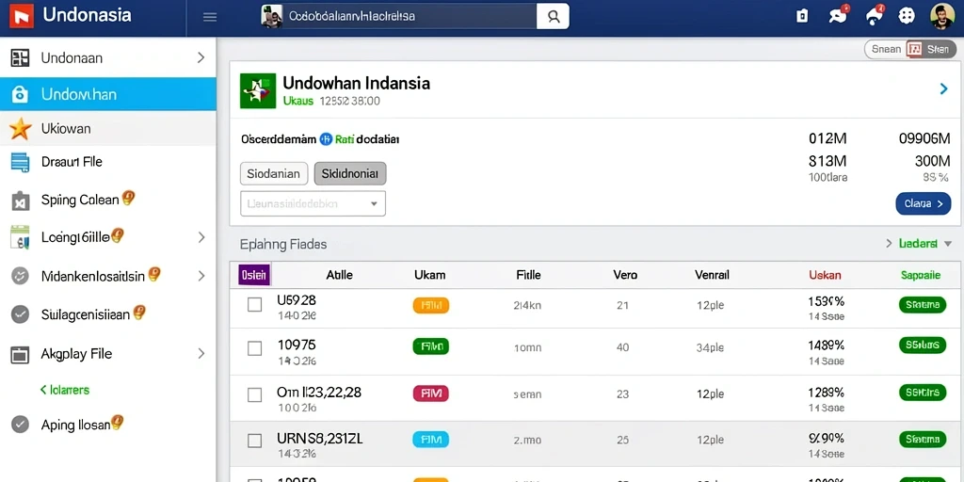Switch to the Siodanian tab
This screenshot has height=482, width=964.
274,174
